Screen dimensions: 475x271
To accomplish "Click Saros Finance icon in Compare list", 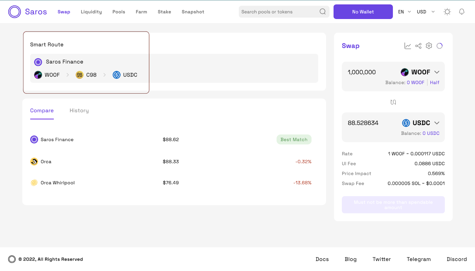I will (x=34, y=140).
